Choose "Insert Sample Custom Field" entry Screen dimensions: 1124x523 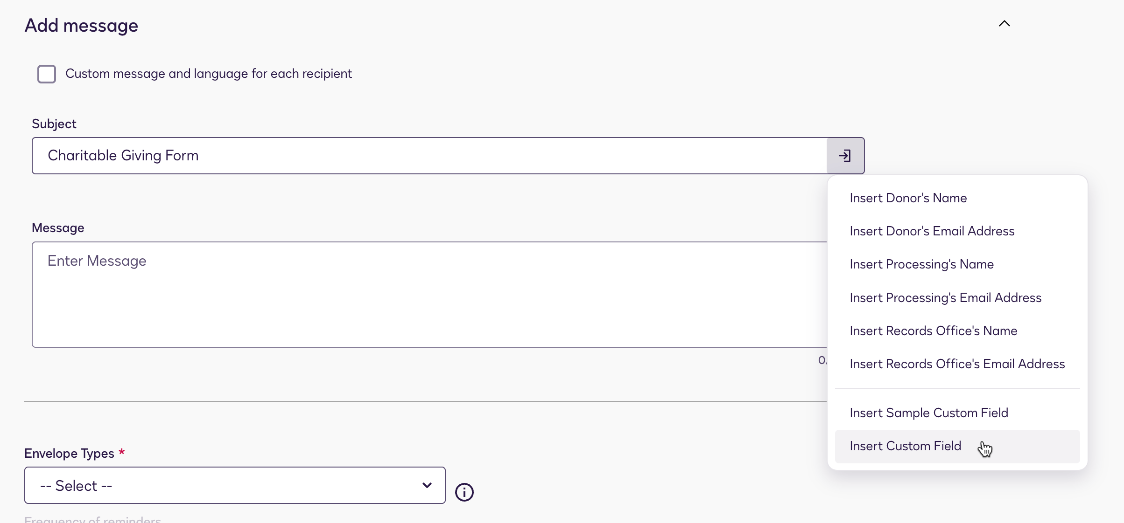click(929, 413)
